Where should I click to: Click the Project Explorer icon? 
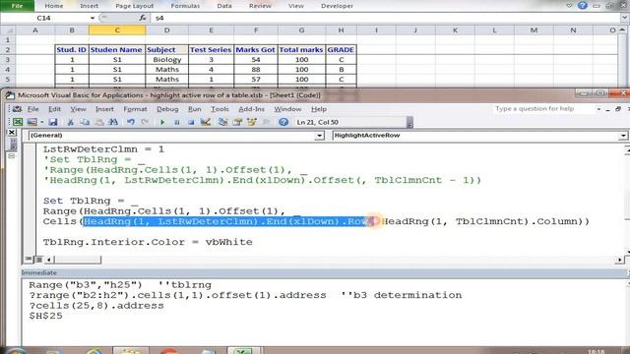pyautogui.click(x=223, y=122)
